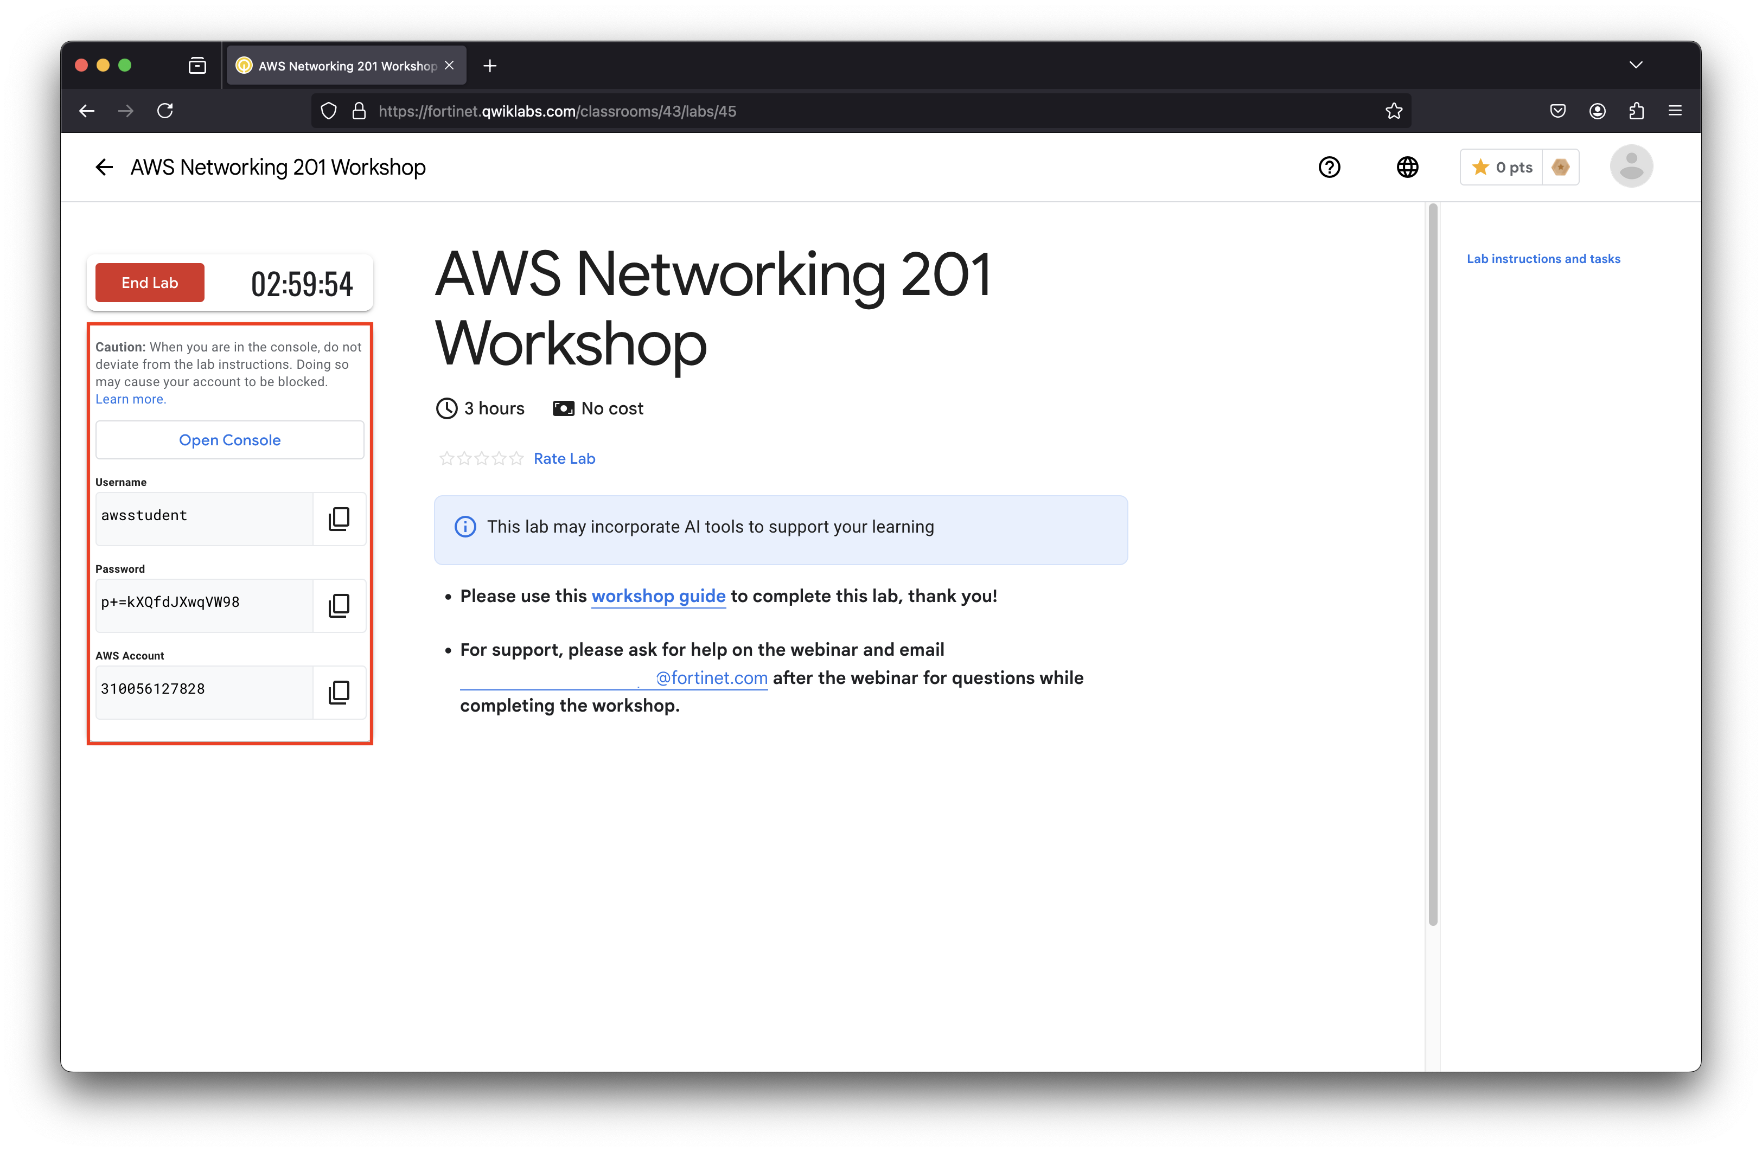Viewport: 1762px width, 1152px height.
Task: Open the browser extensions icon
Action: click(1636, 111)
